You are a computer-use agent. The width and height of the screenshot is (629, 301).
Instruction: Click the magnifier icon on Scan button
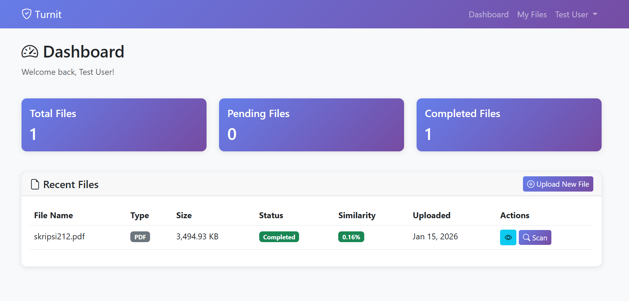click(526, 238)
